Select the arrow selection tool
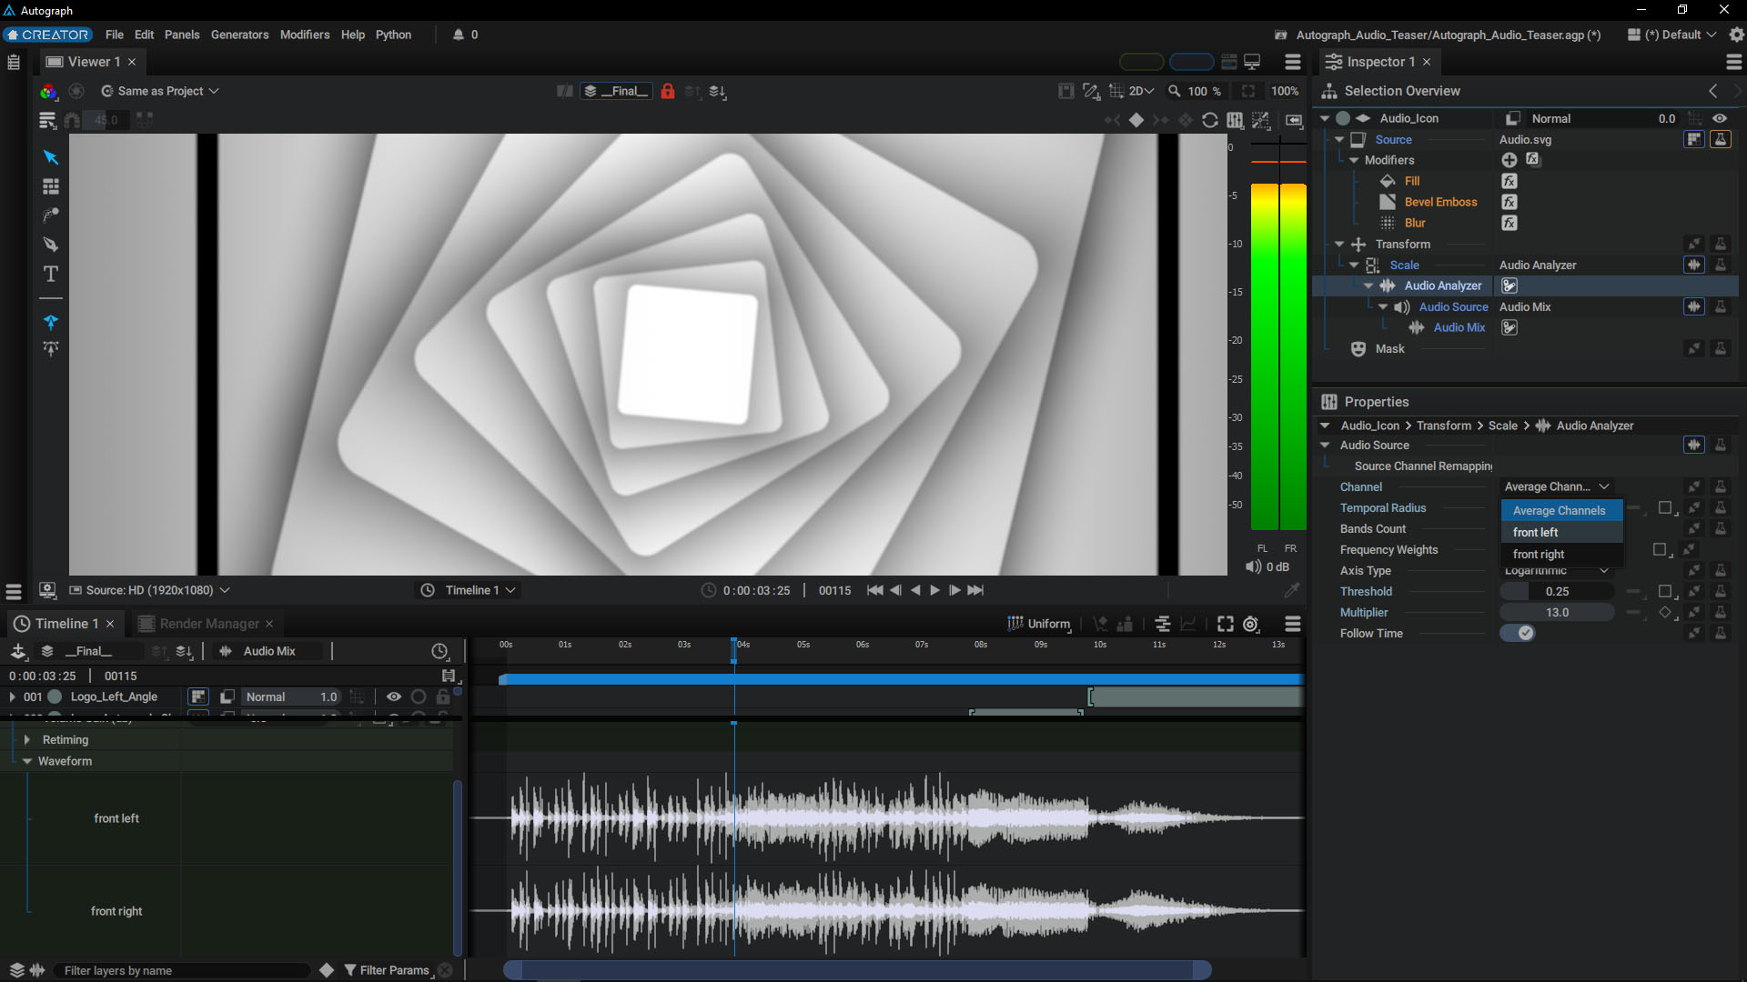Screen dimensions: 1747x982 point(51,157)
